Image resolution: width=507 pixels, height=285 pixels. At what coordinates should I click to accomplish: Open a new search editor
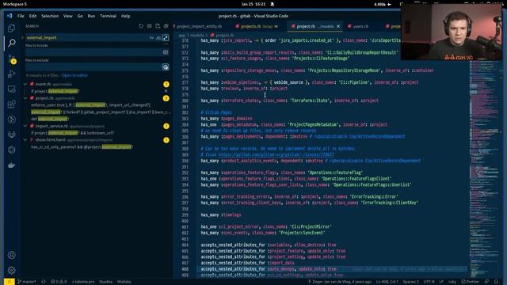click(158, 26)
